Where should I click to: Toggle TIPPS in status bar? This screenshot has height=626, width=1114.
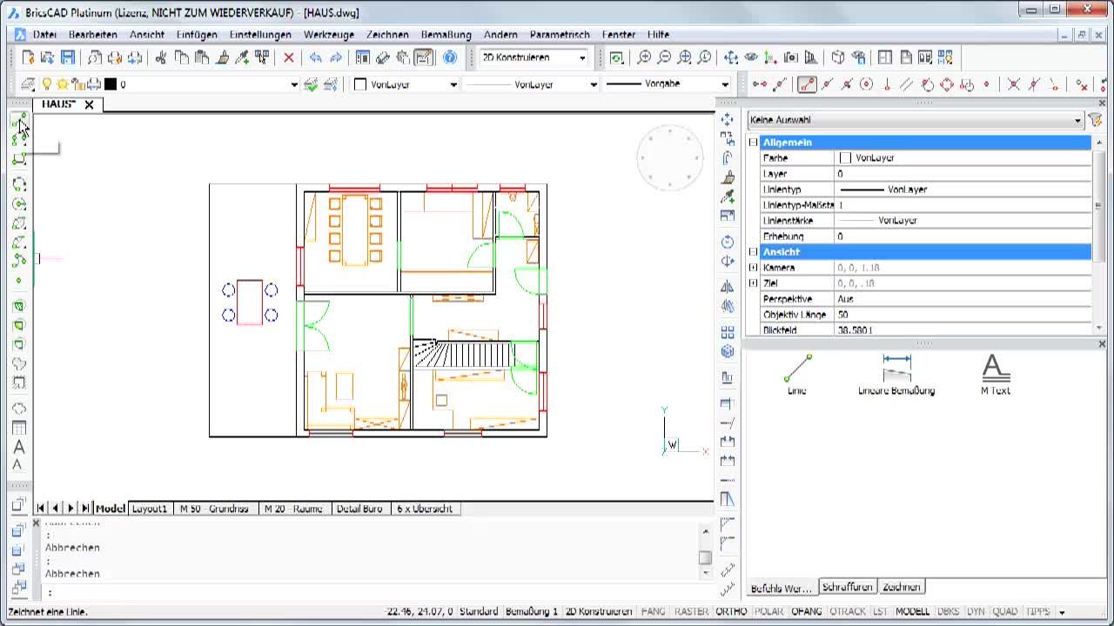click(x=1037, y=612)
